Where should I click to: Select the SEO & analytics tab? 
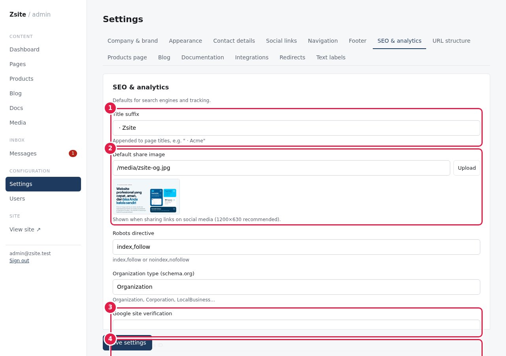[399, 41]
